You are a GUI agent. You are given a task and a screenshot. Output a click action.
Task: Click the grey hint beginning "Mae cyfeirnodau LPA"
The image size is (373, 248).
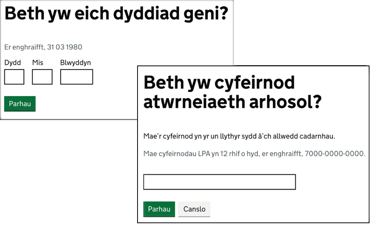pyautogui.click(x=254, y=154)
